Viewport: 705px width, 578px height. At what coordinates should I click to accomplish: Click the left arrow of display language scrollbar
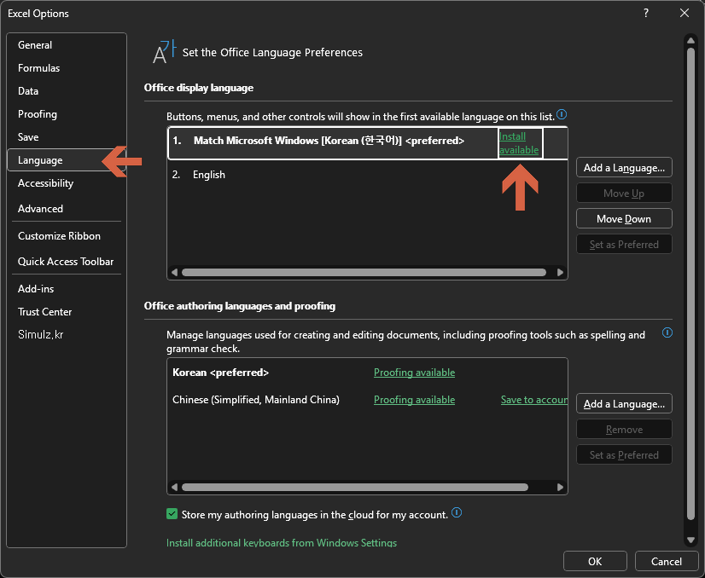[x=174, y=272]
